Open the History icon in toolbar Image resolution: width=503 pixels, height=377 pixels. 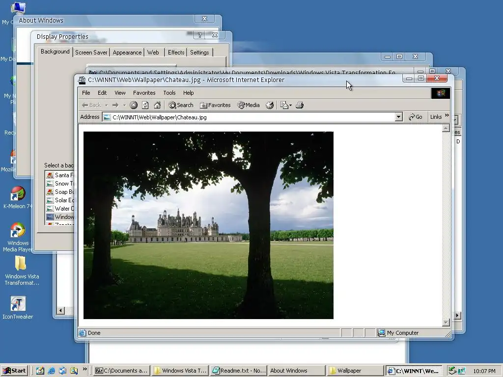click(270, 105)
